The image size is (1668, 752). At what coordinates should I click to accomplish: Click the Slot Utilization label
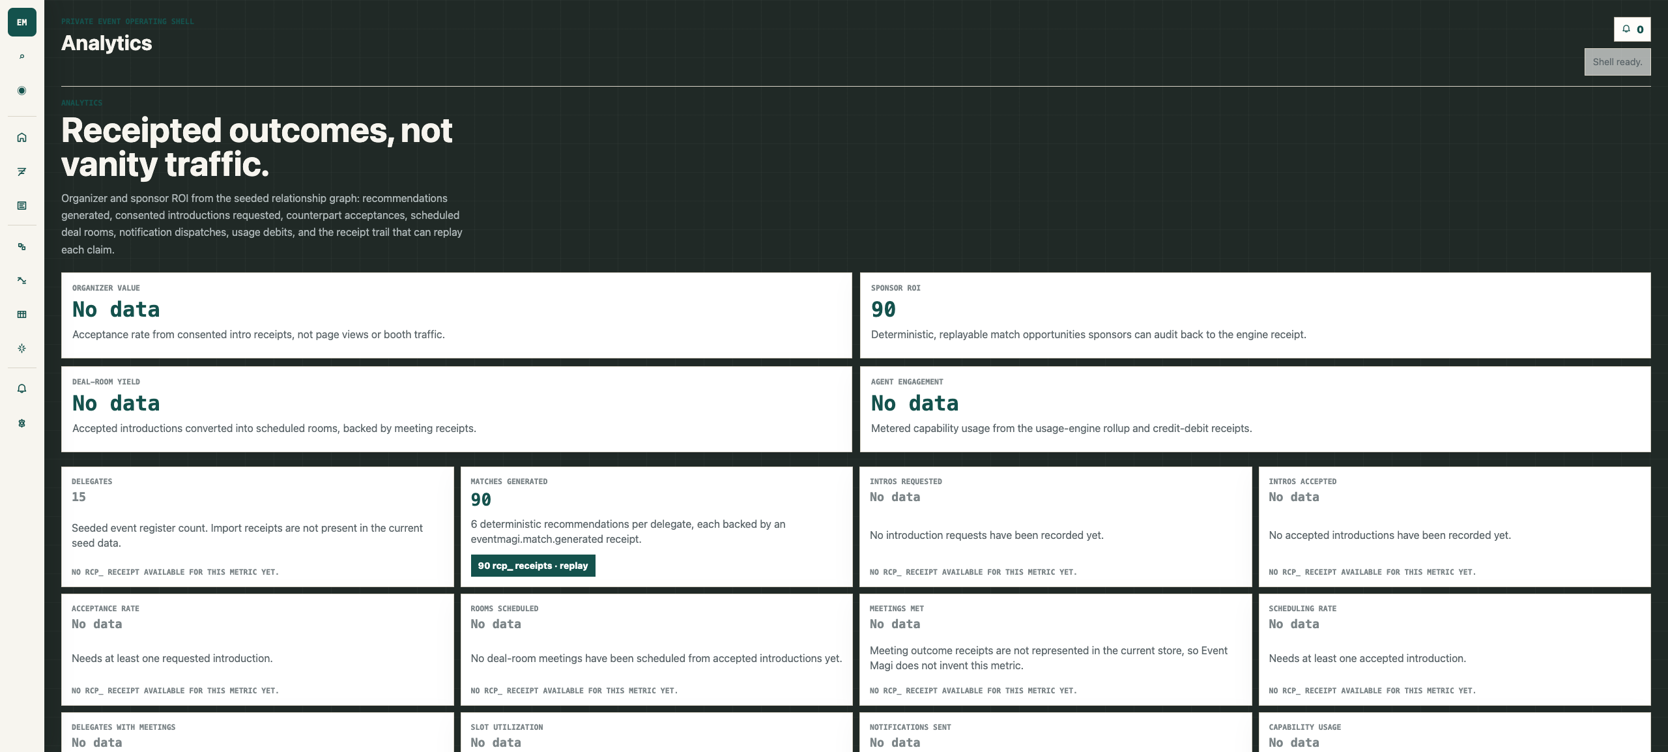(x=506, y=727)
